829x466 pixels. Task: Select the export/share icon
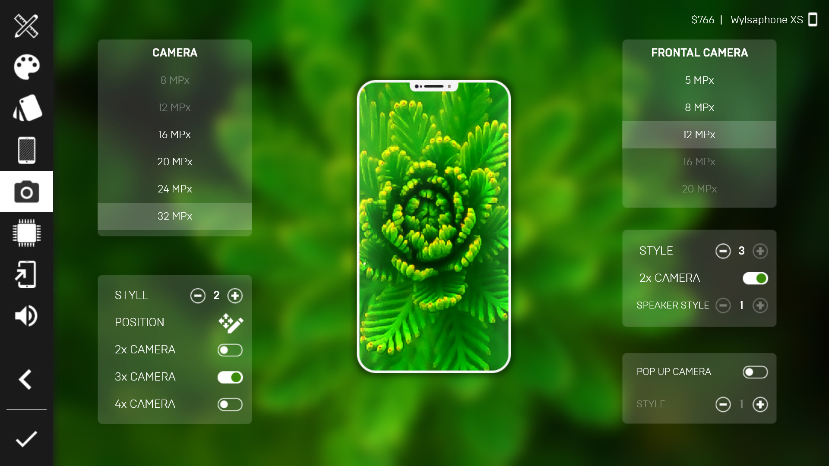26,274
